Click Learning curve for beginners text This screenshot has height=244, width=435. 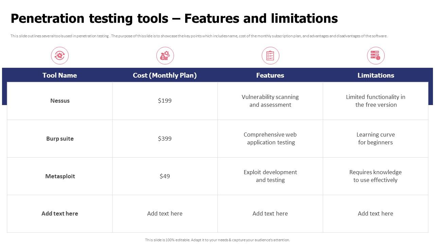[x=376, y=139]
